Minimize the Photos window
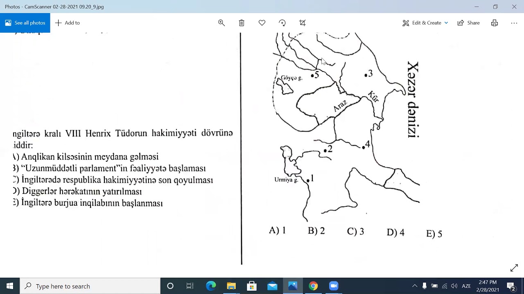Image resolution: width=524 pixels, height=294 pixels. [477, 7]
